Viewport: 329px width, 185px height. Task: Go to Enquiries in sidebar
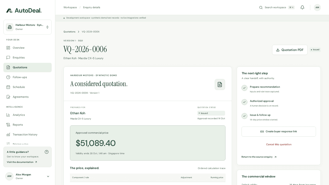(x=27, y=58)
